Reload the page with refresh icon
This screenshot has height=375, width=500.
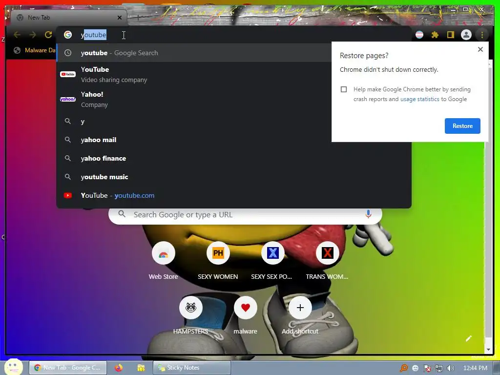(48, 35)
